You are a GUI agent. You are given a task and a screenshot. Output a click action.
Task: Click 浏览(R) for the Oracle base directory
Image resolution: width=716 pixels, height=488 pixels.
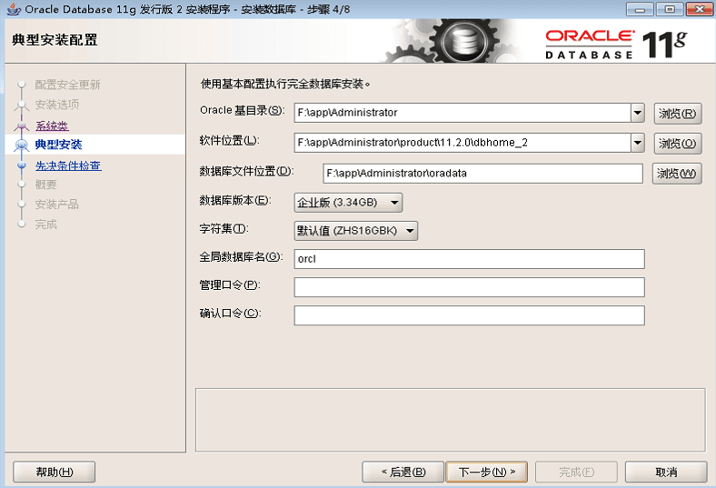click(678, 114)
